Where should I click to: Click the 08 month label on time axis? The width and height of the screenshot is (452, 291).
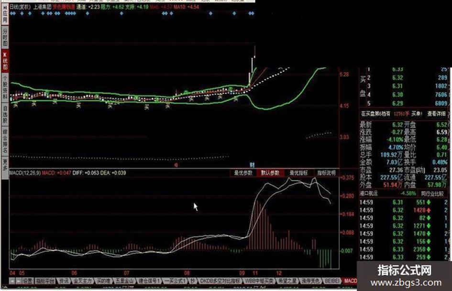click(x=187, y=273)
